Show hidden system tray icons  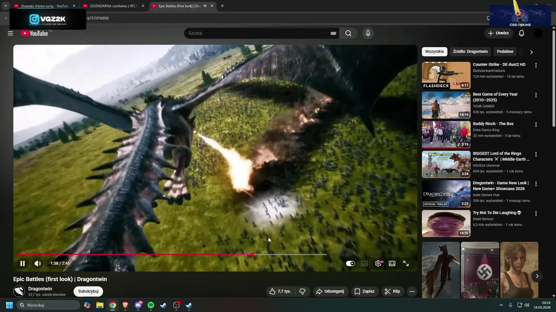(501, 305)
